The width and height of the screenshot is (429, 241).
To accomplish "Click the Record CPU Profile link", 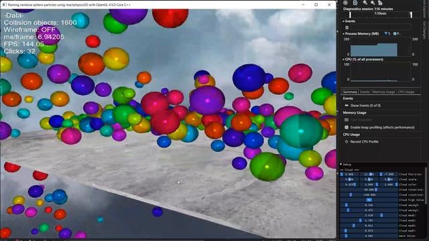I will pyautogui.click(x=365, y=141).
